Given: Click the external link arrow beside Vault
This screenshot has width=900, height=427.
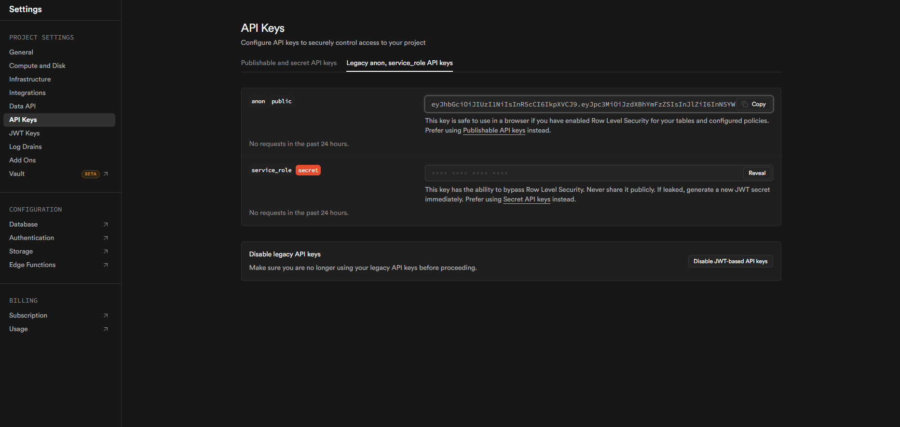Looking at the screenshot, I should pos(106,174).
